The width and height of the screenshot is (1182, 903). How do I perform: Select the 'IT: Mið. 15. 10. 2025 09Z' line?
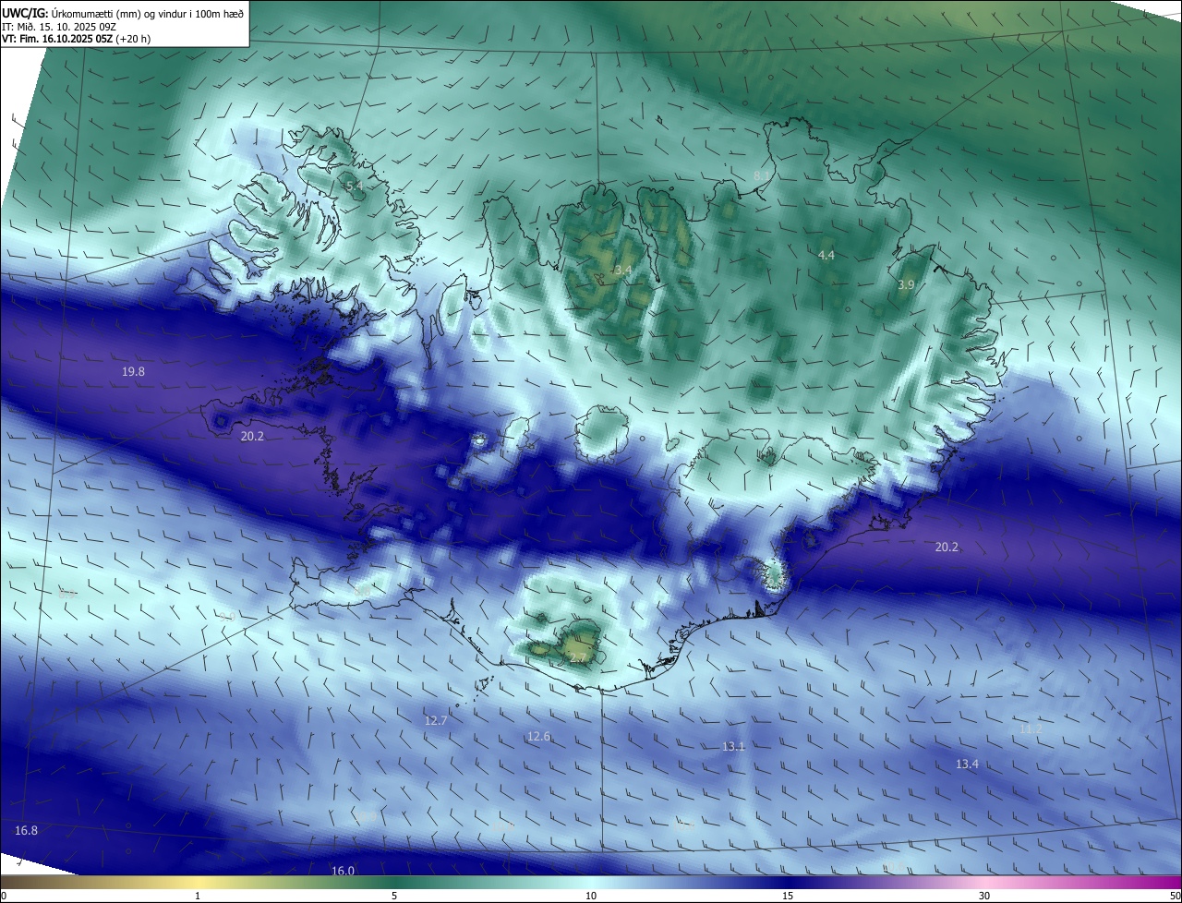coord(59,27)
